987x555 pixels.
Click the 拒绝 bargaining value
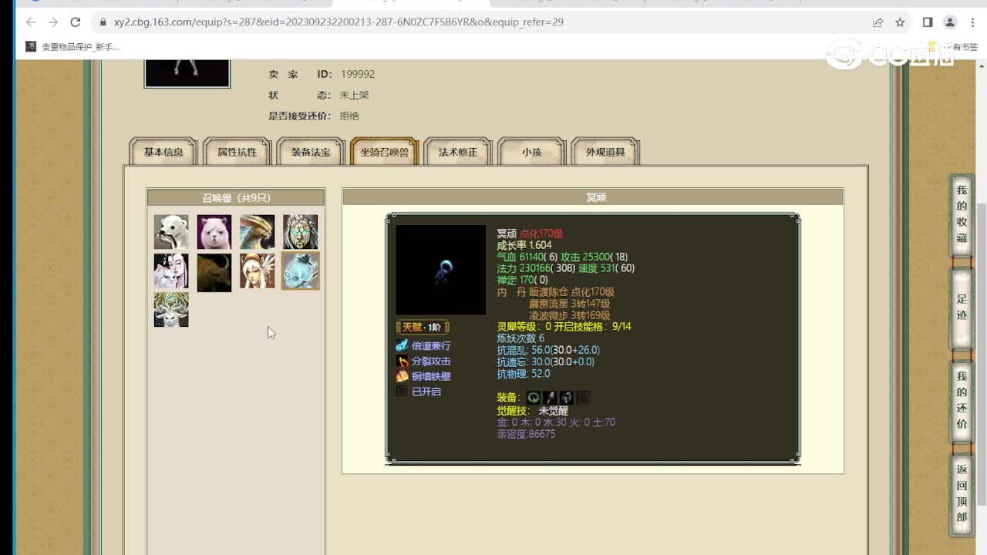pos(349,116)
